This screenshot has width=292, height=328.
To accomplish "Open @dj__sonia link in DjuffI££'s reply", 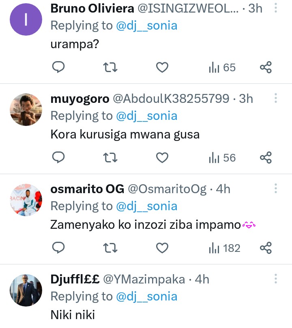I will (x=147, y=296).
